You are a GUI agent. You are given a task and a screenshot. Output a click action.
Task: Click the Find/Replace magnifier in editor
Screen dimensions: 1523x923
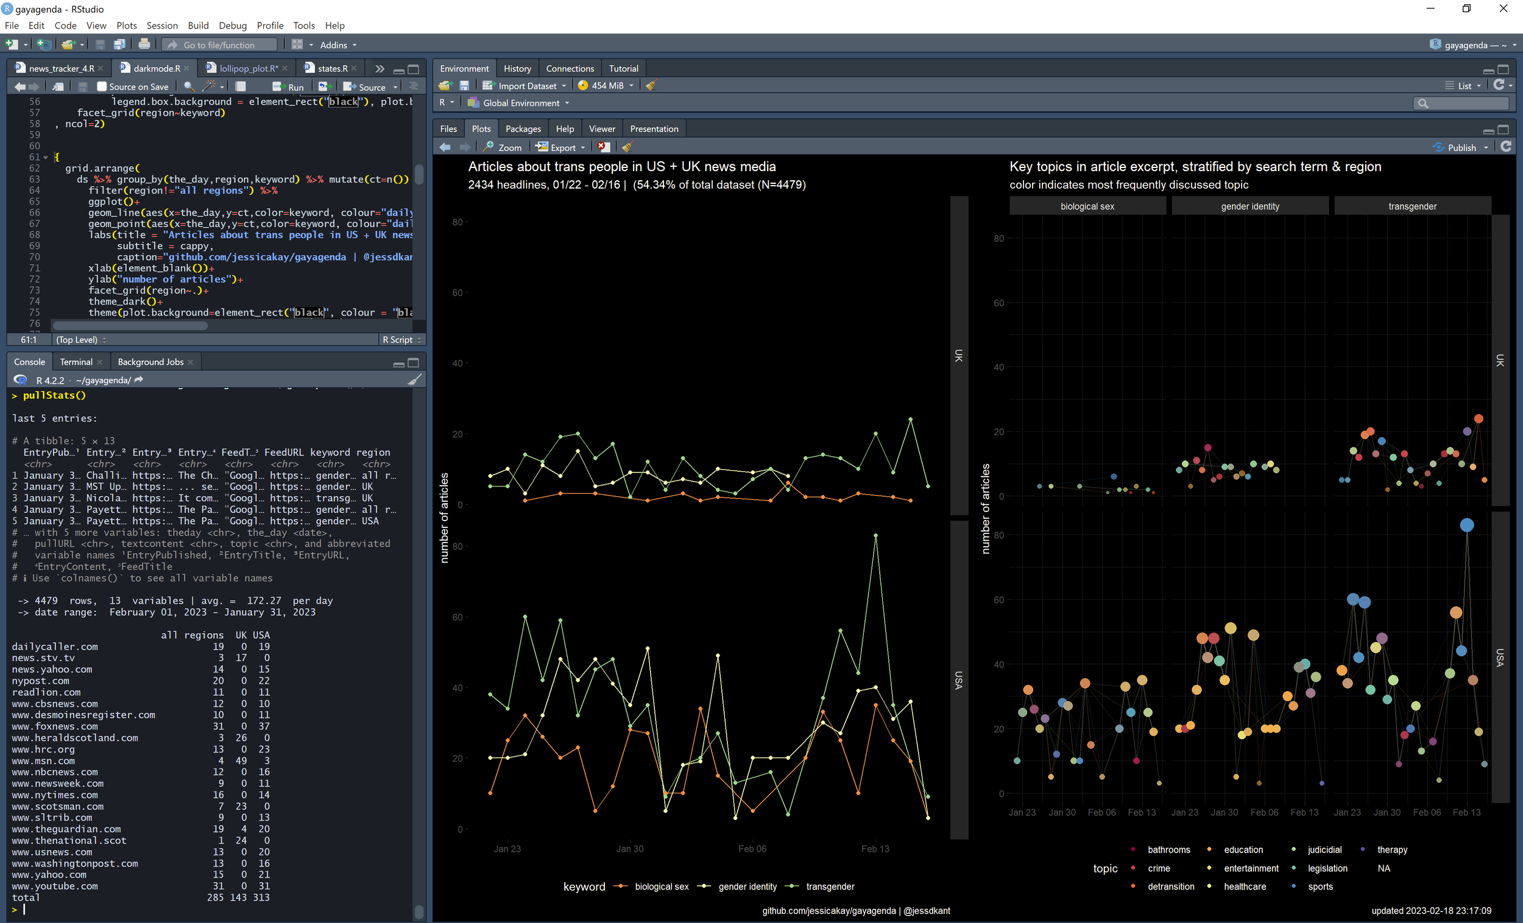pyautogui.click(x=189, y=86)
